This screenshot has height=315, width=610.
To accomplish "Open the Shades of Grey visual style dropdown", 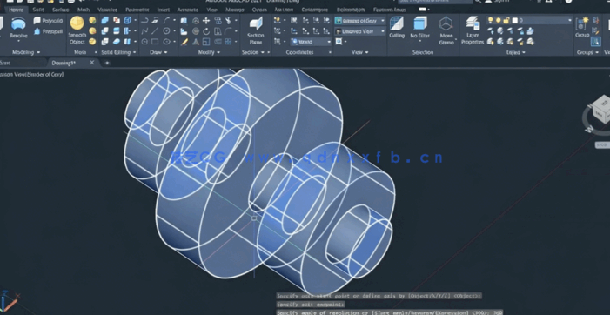I will [x=360, y=21].
